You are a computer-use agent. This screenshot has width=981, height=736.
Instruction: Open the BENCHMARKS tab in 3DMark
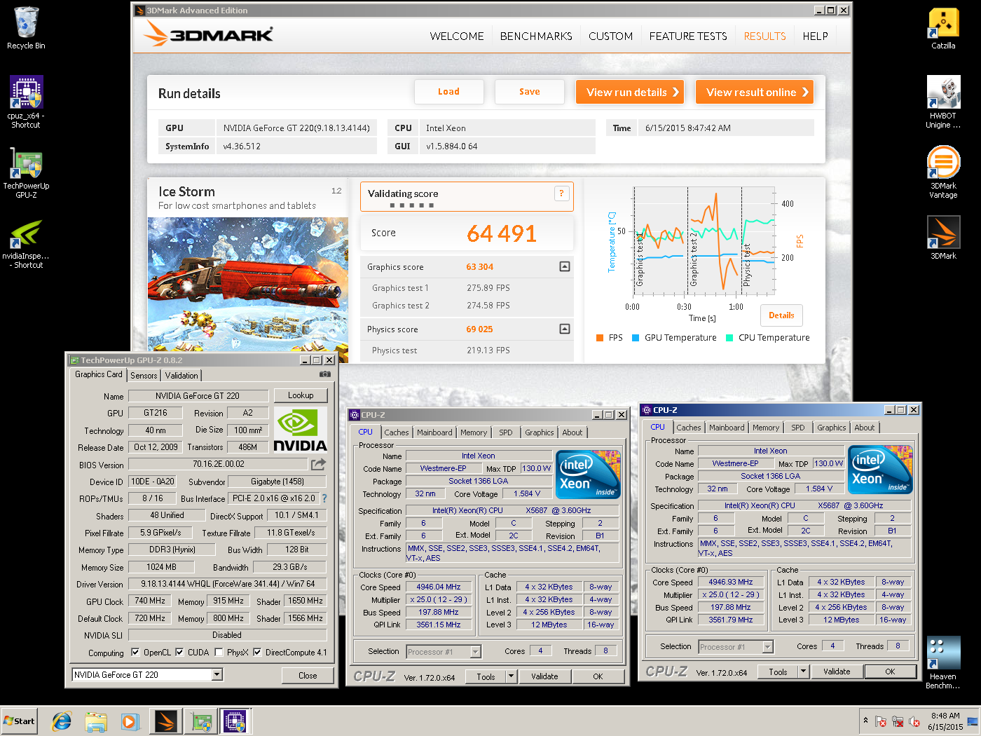pos(536,36)
